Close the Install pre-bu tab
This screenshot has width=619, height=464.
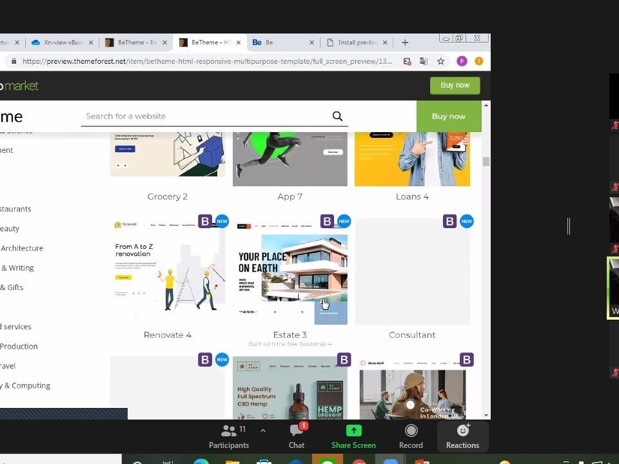pyautogui.click(x=385, y=43)
